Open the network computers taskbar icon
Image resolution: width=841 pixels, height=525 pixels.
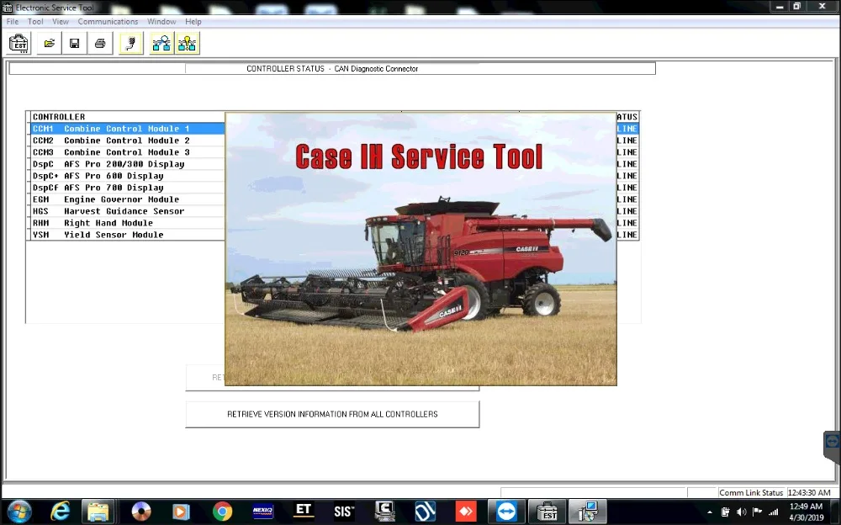[x=588, y=512]
